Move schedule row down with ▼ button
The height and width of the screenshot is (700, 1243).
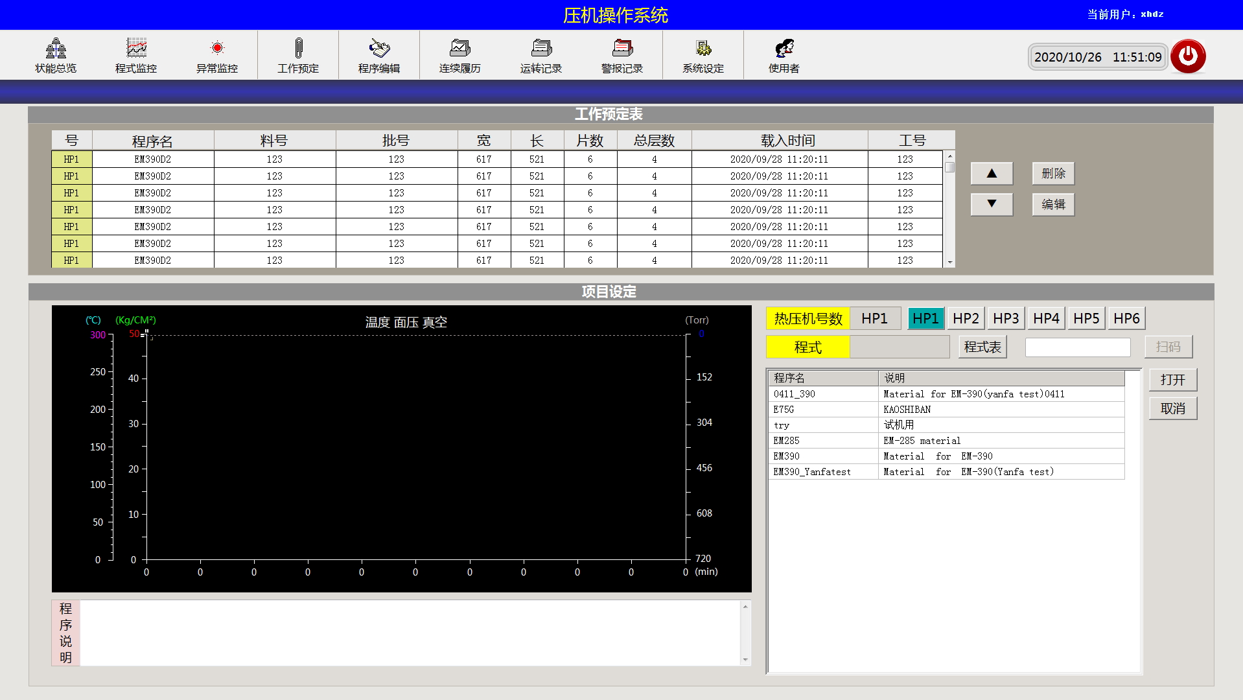[x=992, y=204]
